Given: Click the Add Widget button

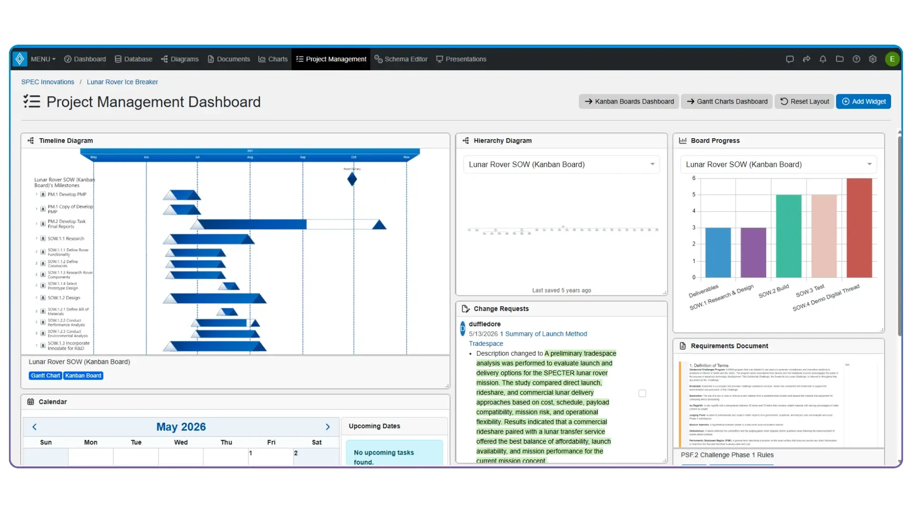Looking at the screenshot, I should pos(864,102).
